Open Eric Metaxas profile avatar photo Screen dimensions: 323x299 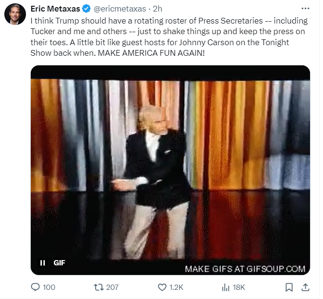[x=15, y=14]
